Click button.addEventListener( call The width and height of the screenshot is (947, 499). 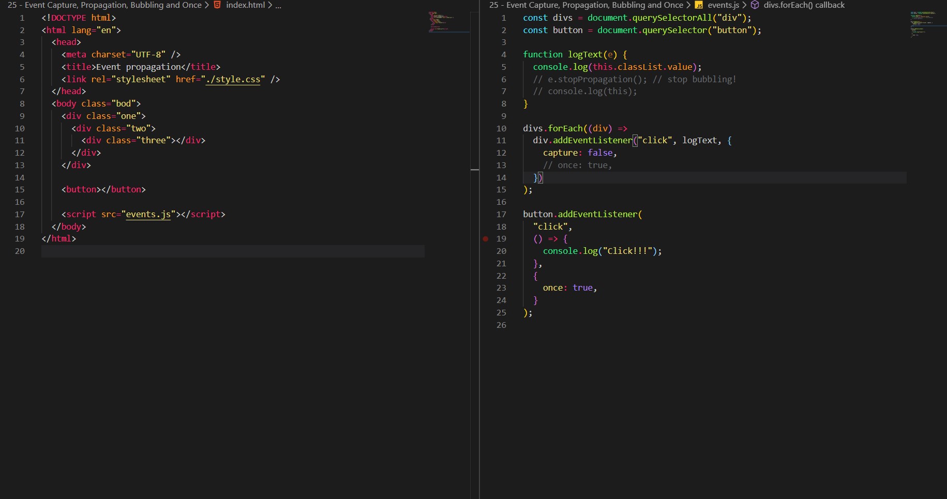(582, 214)
